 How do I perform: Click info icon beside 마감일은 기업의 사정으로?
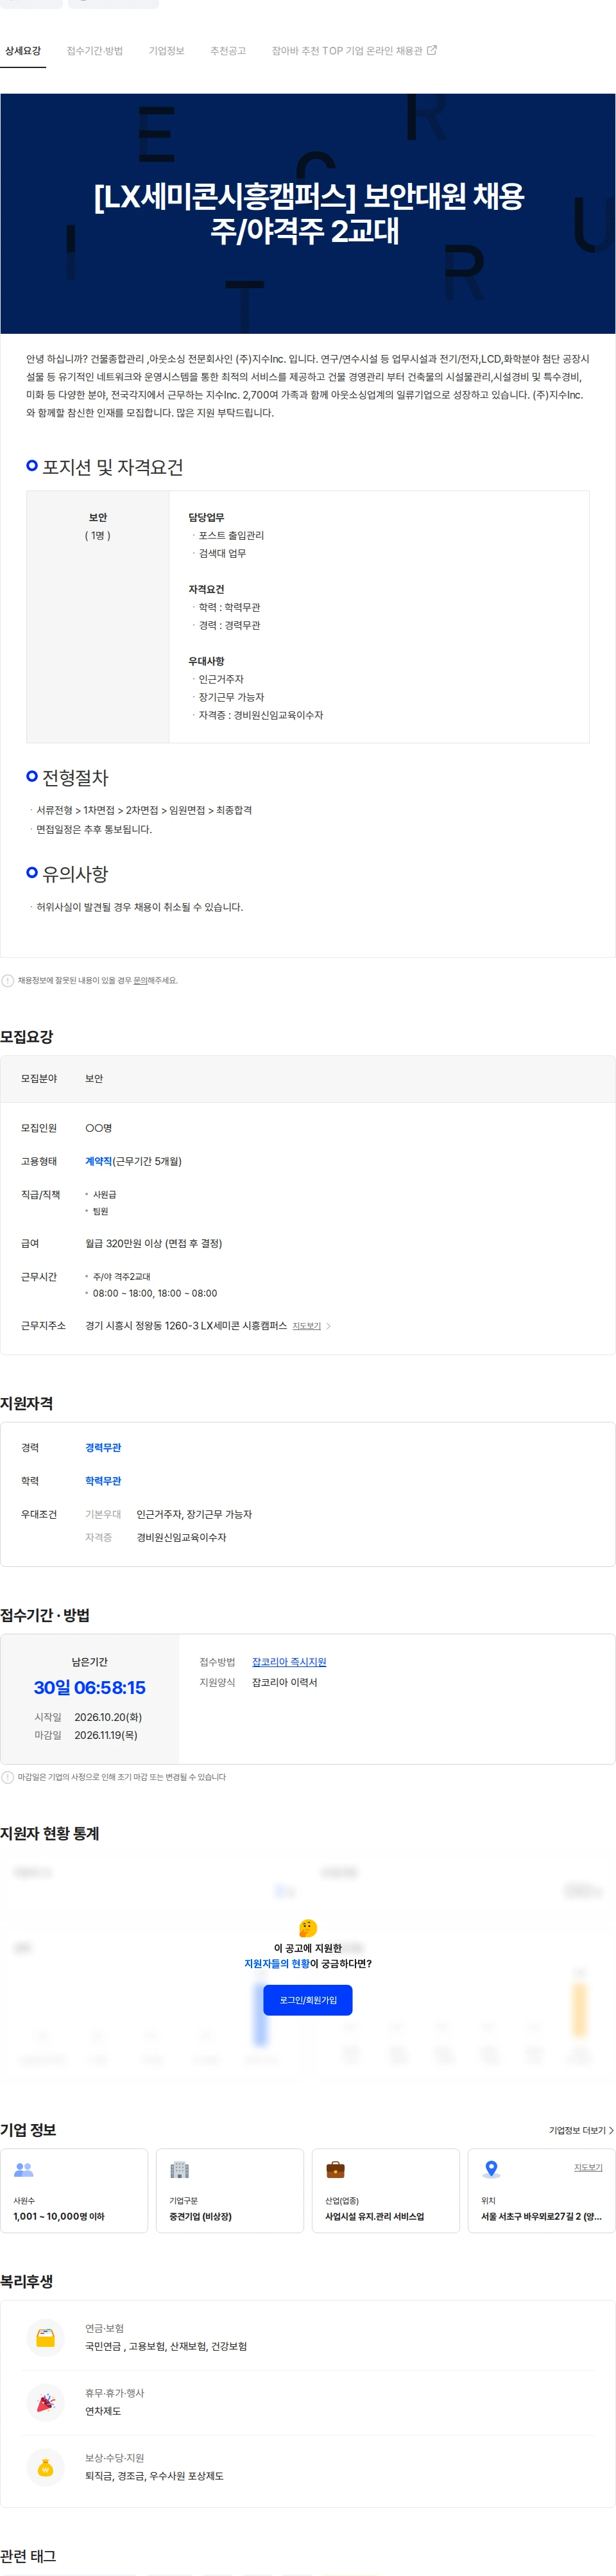click(x=8, y=1777)
